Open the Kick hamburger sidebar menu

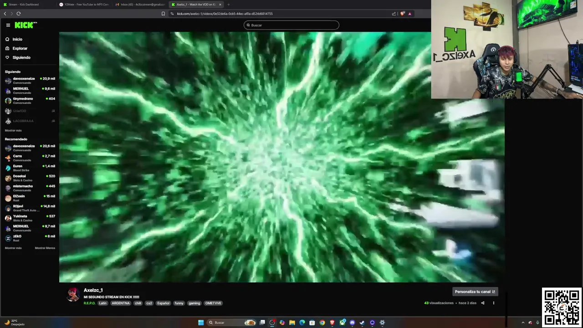(x=8, y=25)
